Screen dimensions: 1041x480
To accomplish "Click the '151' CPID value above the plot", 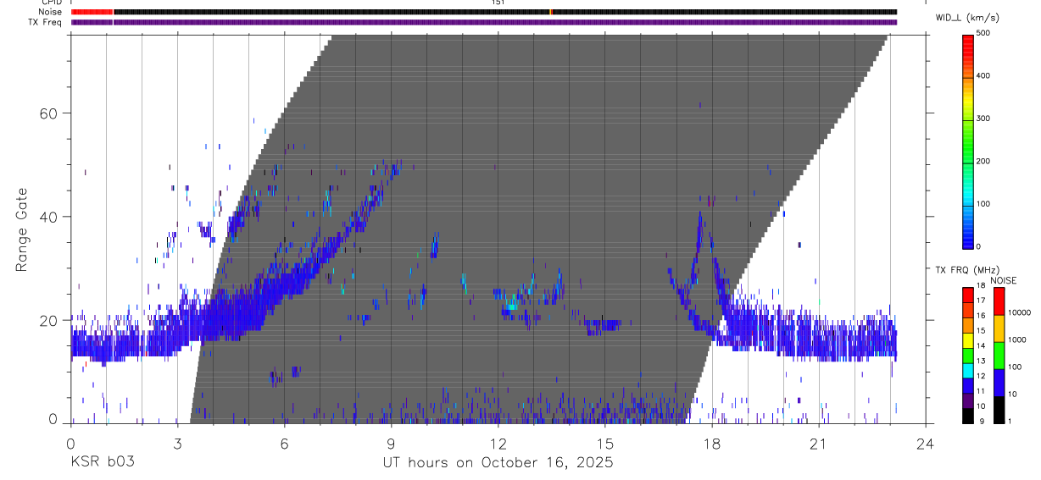I will (498, 3).
